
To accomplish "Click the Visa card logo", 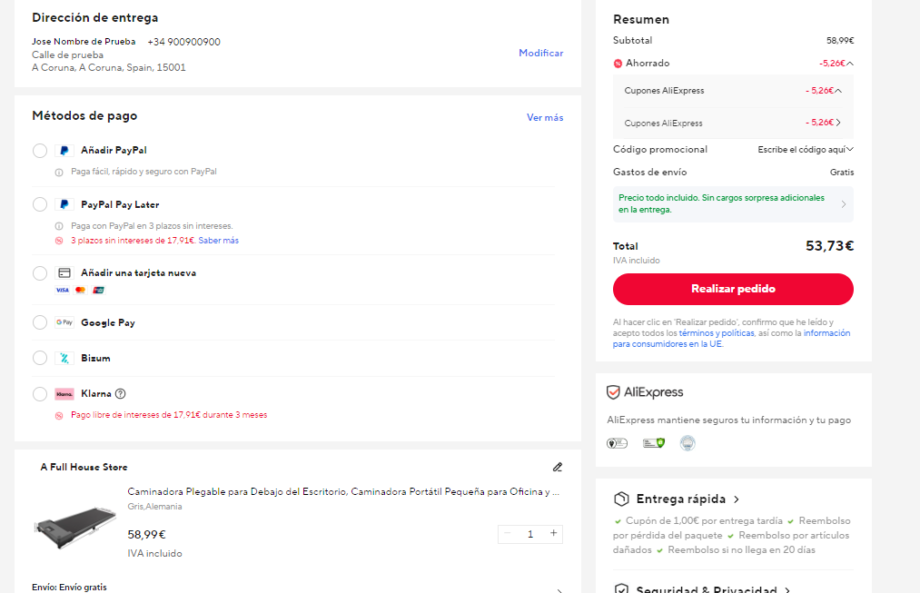I will coord(62,291).
